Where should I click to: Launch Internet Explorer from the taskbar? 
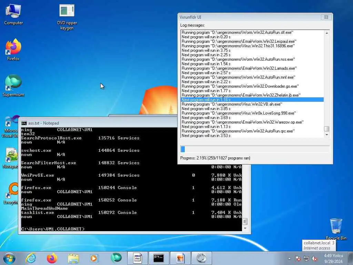31,258
